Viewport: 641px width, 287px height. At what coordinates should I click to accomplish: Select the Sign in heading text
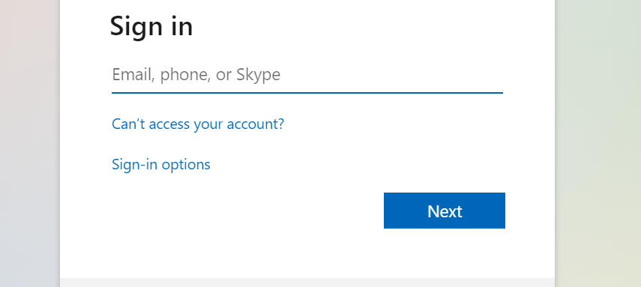click(x=151, y=26)
